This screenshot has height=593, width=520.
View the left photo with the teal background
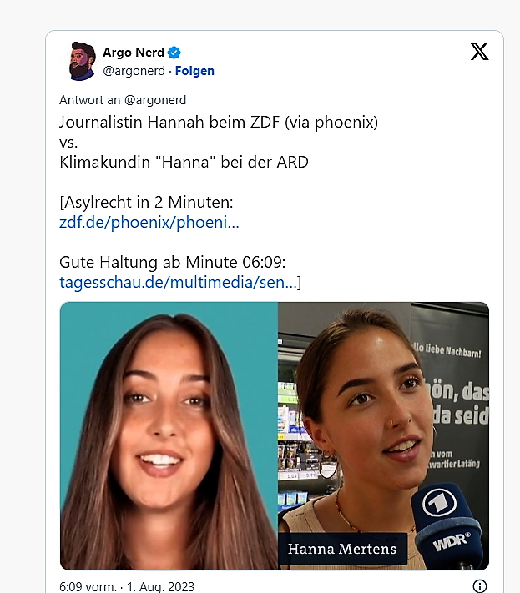coord(169,435)
